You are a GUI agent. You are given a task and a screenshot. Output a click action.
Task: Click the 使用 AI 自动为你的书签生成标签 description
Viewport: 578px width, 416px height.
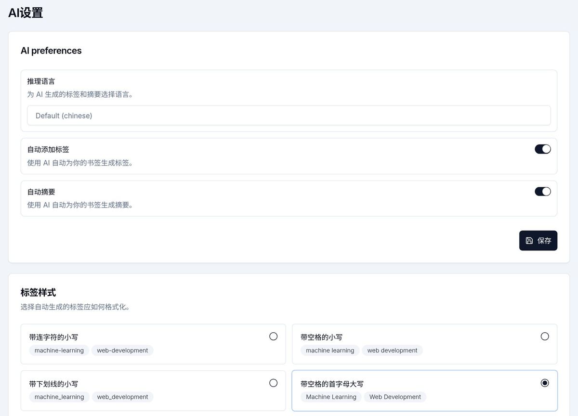[80, 163]
